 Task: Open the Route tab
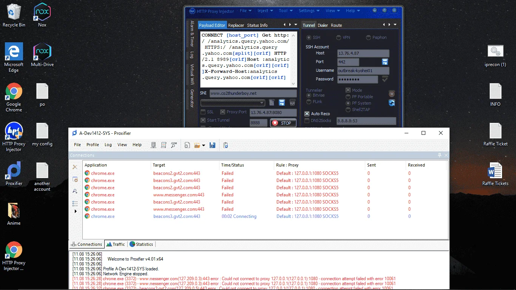point(336,25)
